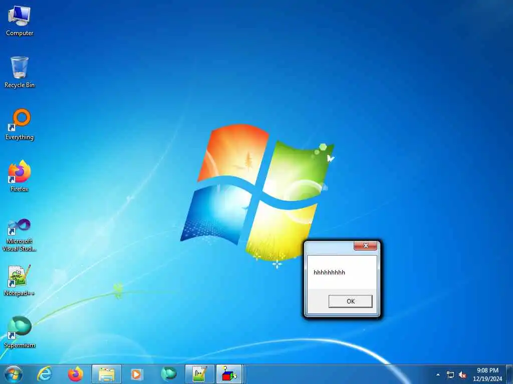
Task: Select the Microsoft Visual Studio shortcut
Action: pos(20,235)
